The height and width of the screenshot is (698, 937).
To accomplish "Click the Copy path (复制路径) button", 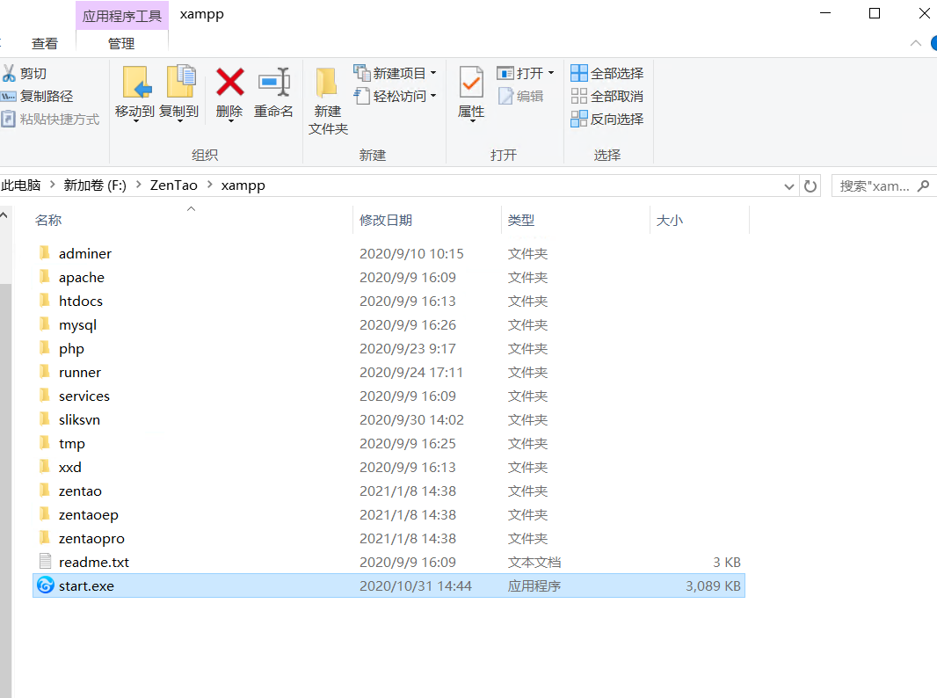I will [37, 96].
